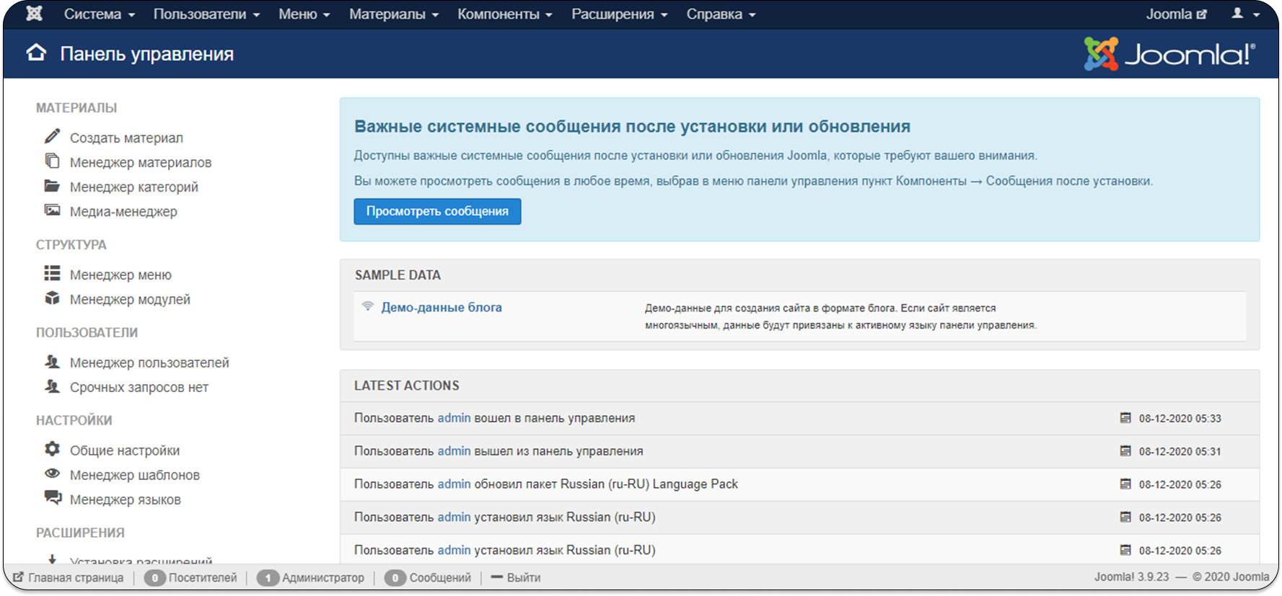The image size is (1282, 596).
Task: Click the admin link in the first log entry
Action: pos(454,418)
